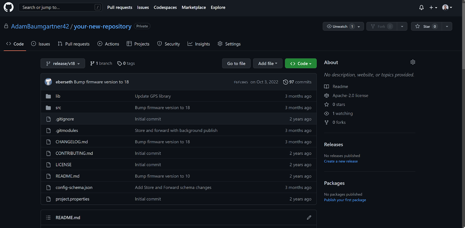Switch to the repository Pull requests tab
This screenshot has width=465, height=228.
[74, 44]
